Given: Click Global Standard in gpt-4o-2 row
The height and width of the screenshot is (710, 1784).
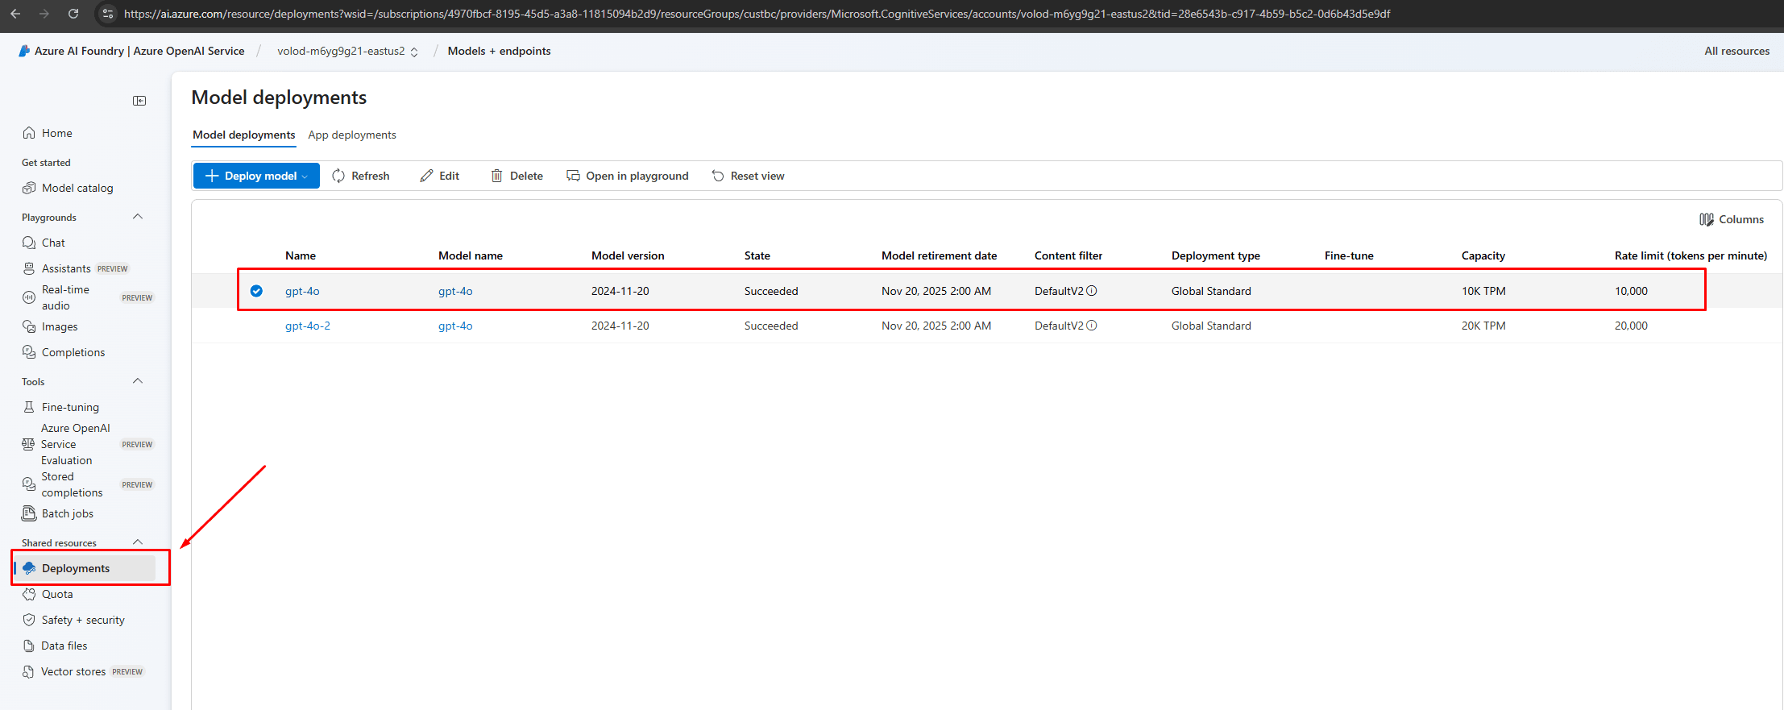Looking at the screenshot, I should pyautogui.click(x=1211, y=326).
